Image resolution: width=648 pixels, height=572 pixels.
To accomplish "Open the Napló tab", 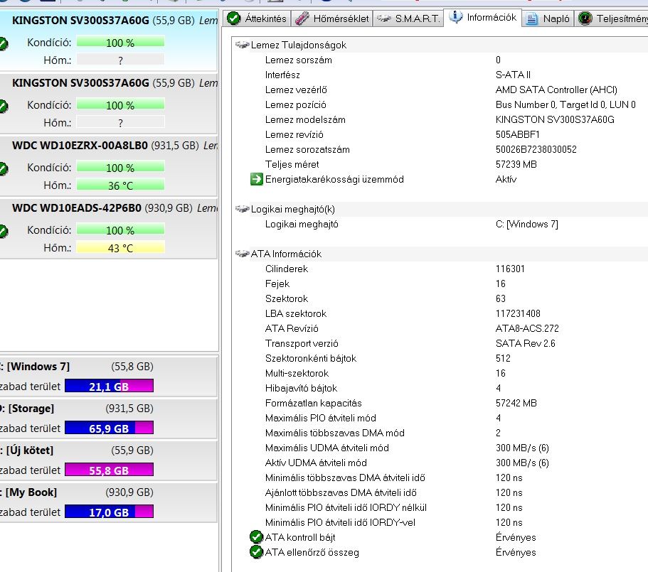I will 548,18.
